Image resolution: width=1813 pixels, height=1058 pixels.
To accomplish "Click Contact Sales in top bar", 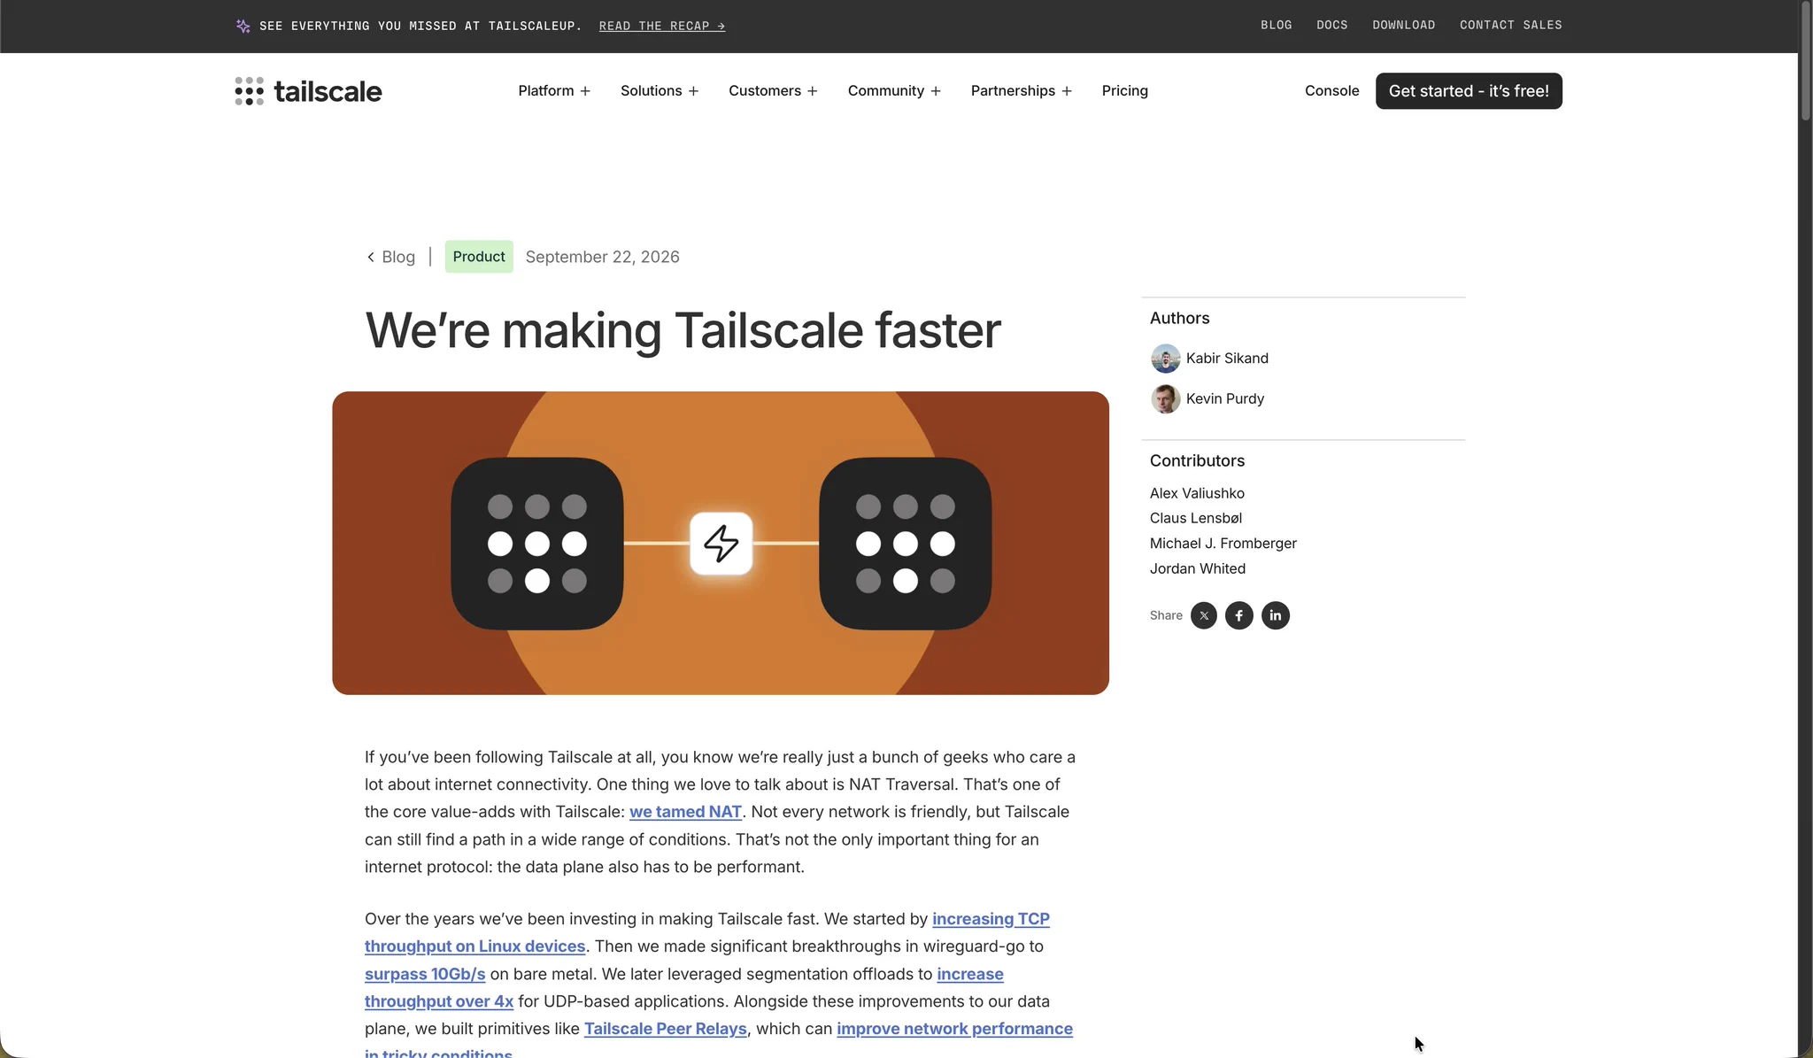I will 1511,25.
